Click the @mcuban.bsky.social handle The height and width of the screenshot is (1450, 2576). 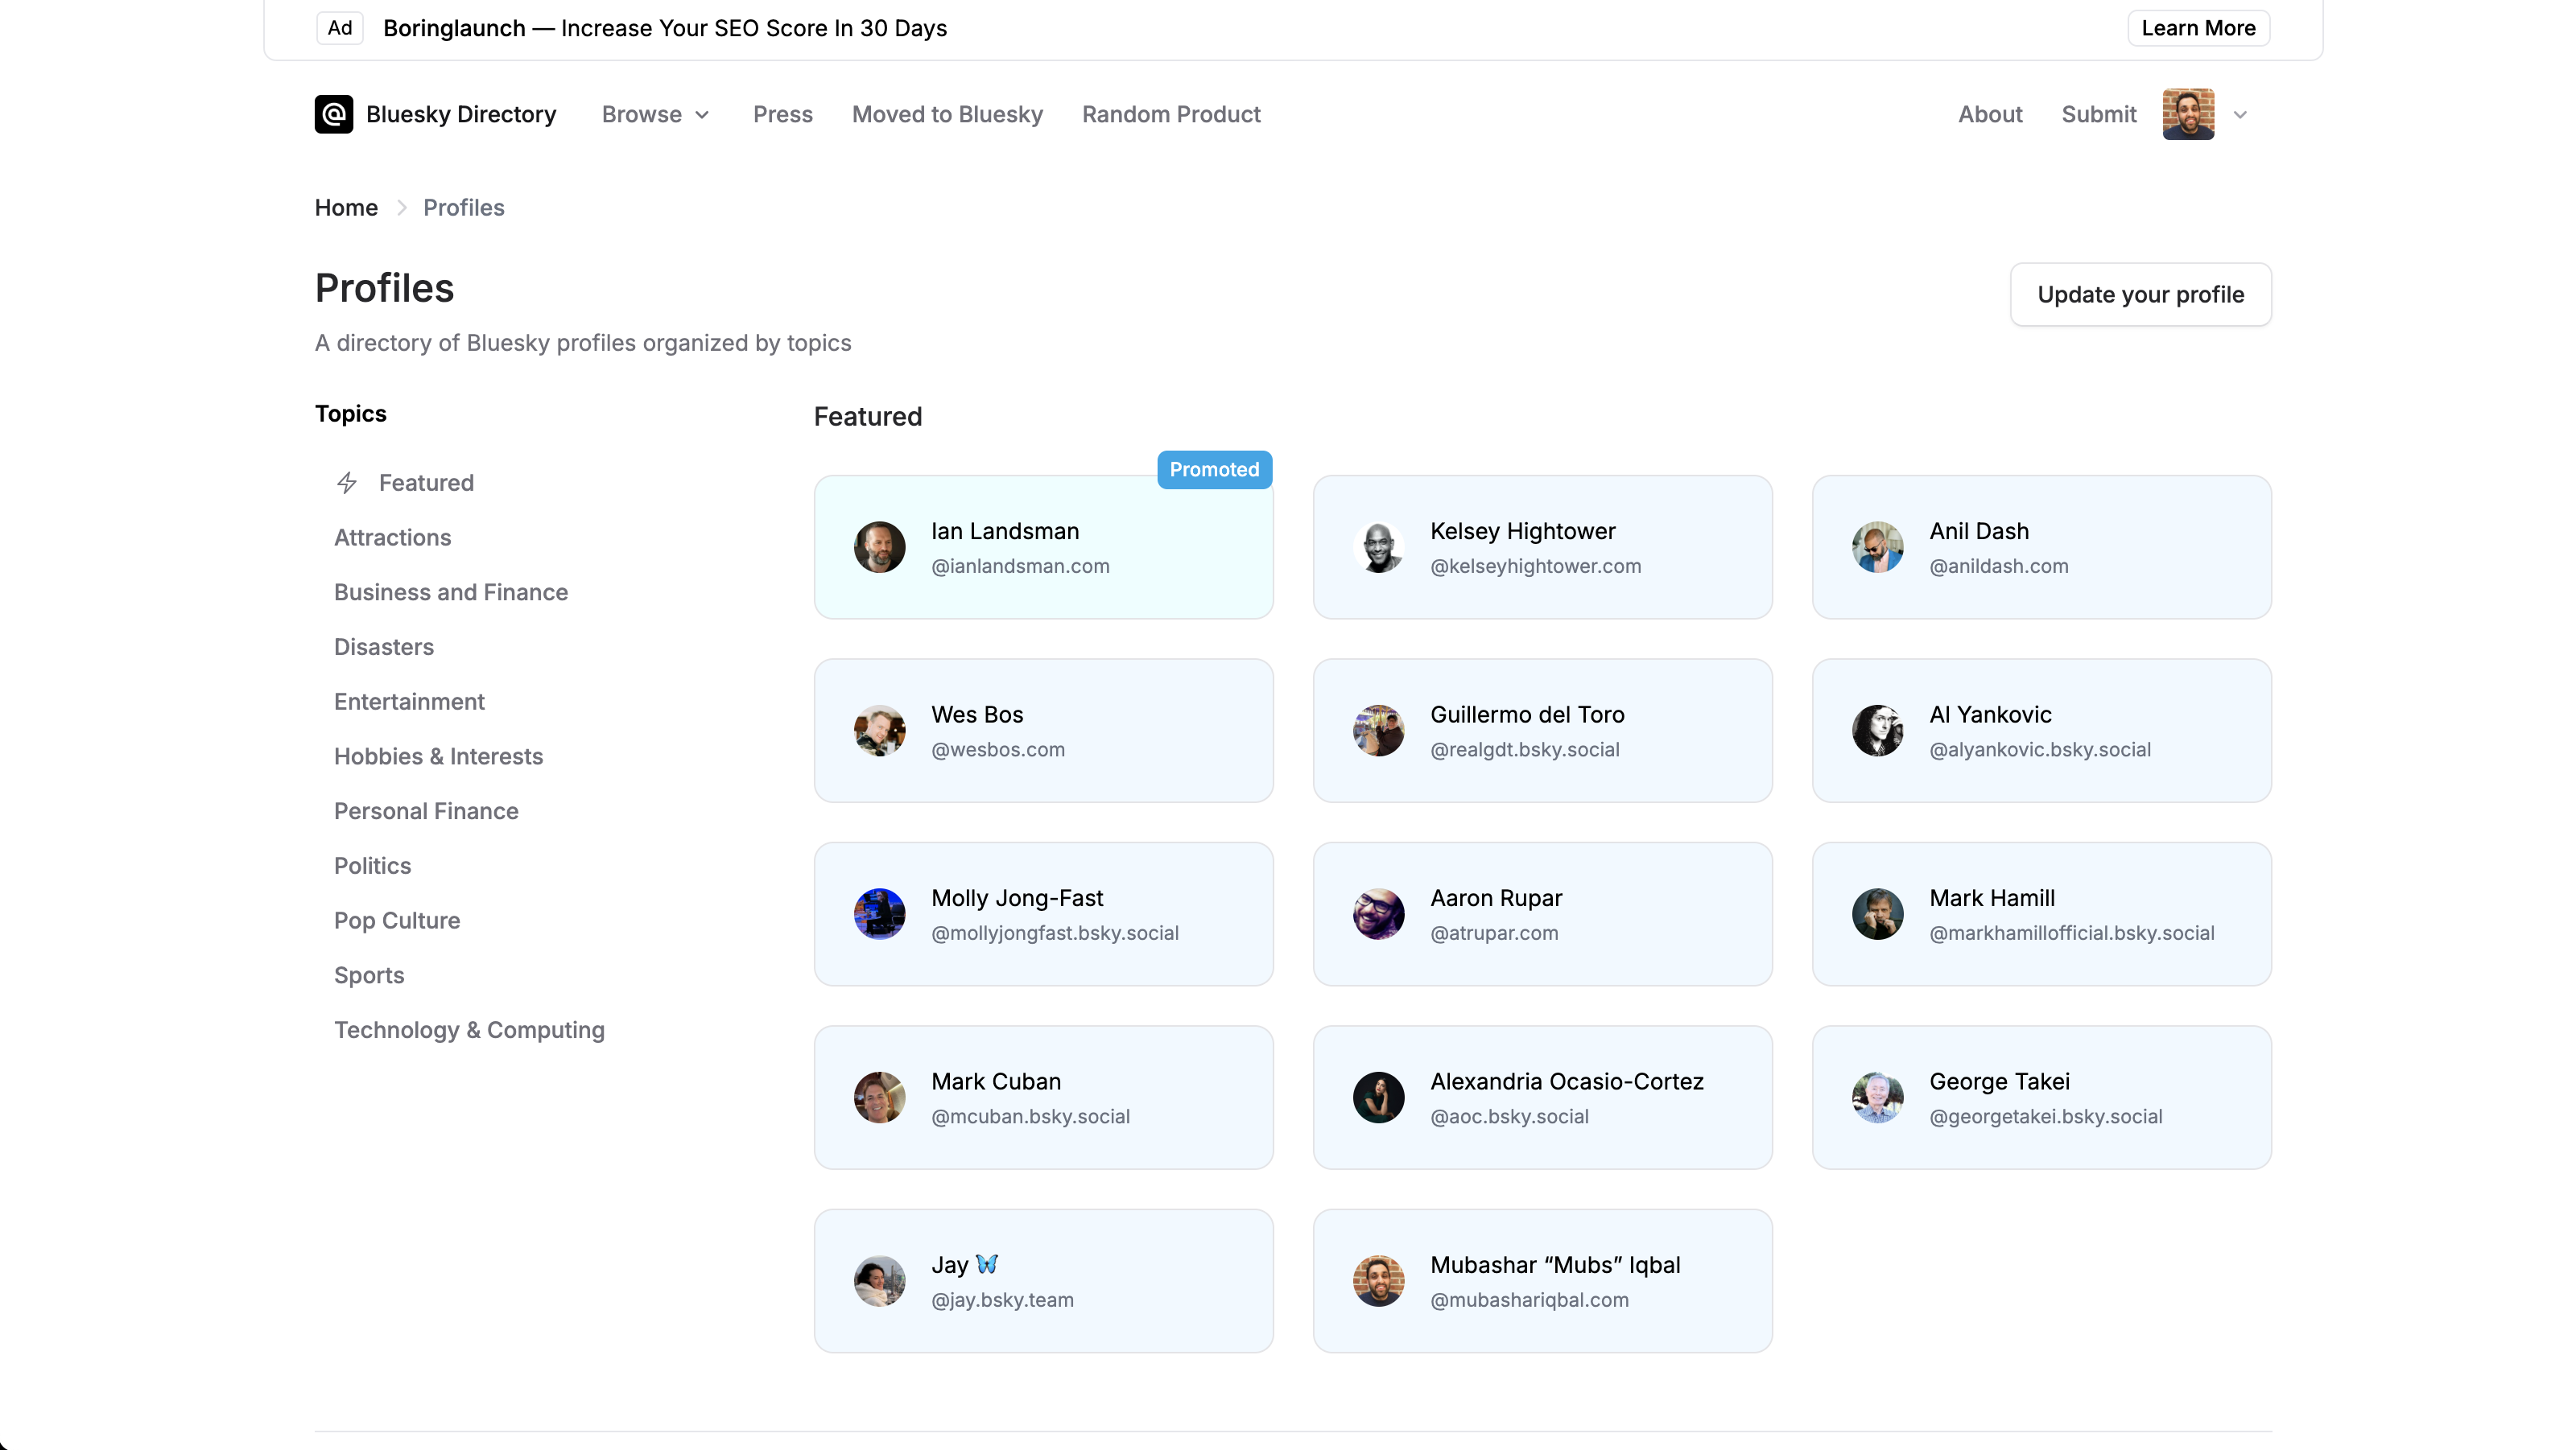point(1030,1116)
